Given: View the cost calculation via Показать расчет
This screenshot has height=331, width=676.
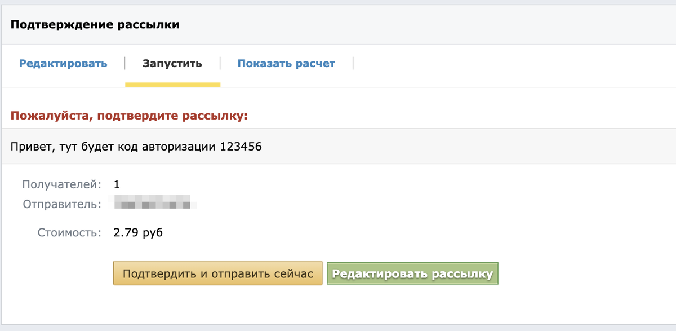Looking at the screenshot, I should (287, 64).
